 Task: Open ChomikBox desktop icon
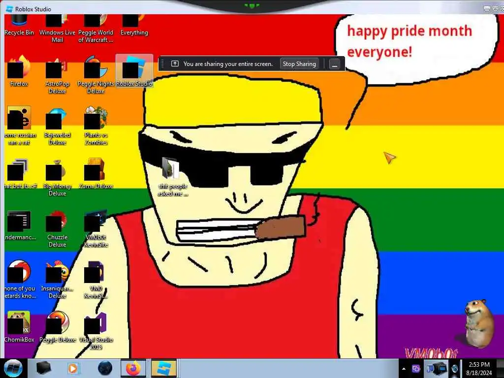point(19,327)
